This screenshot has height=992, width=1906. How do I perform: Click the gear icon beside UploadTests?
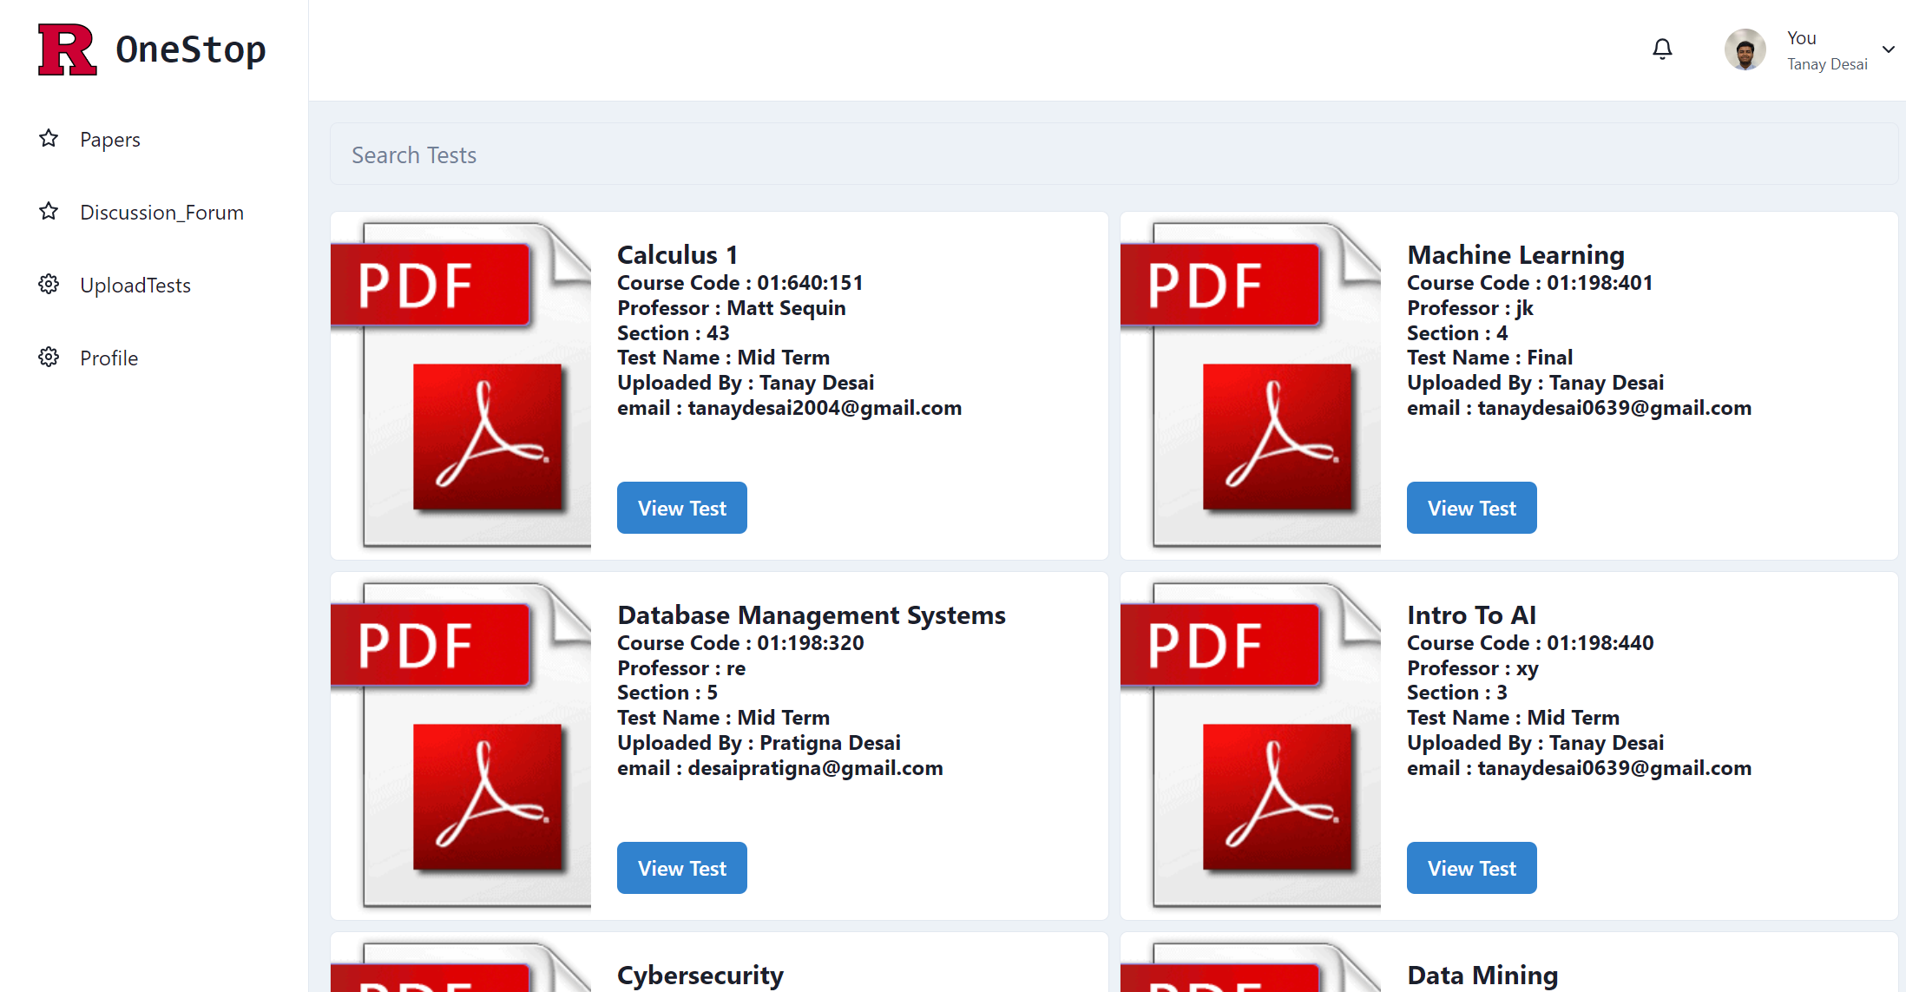pyautogui.click(x=49, y=285)
